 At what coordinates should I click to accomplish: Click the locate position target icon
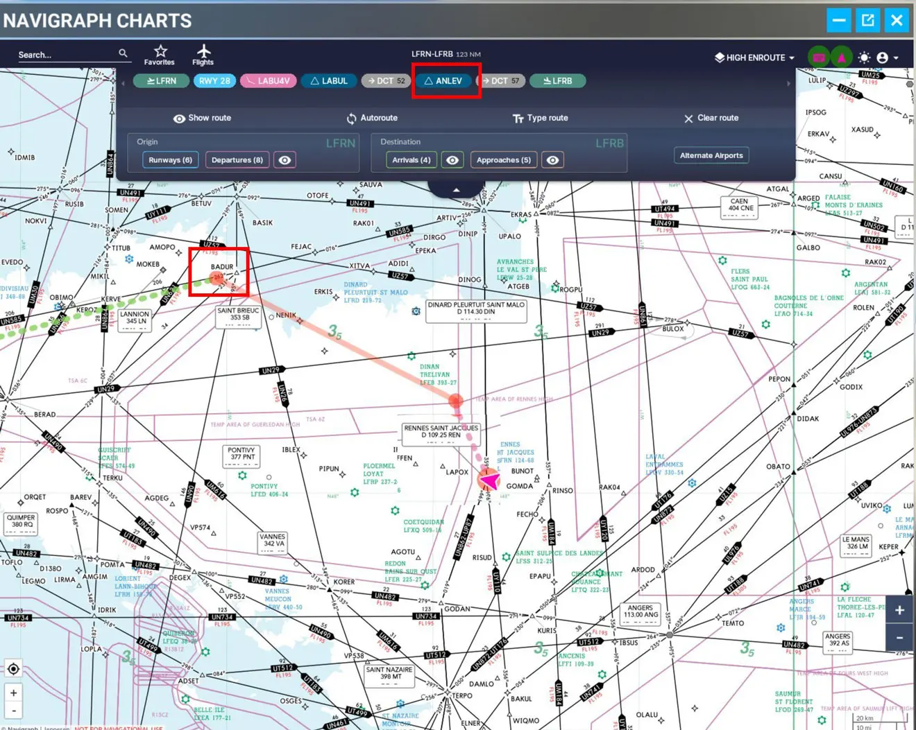[13, 669]
